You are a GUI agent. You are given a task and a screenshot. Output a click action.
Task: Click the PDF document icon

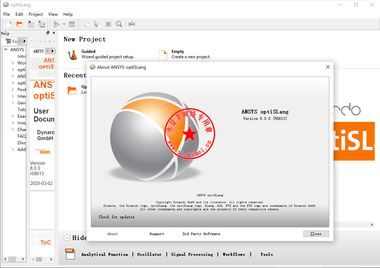point(70,254)
